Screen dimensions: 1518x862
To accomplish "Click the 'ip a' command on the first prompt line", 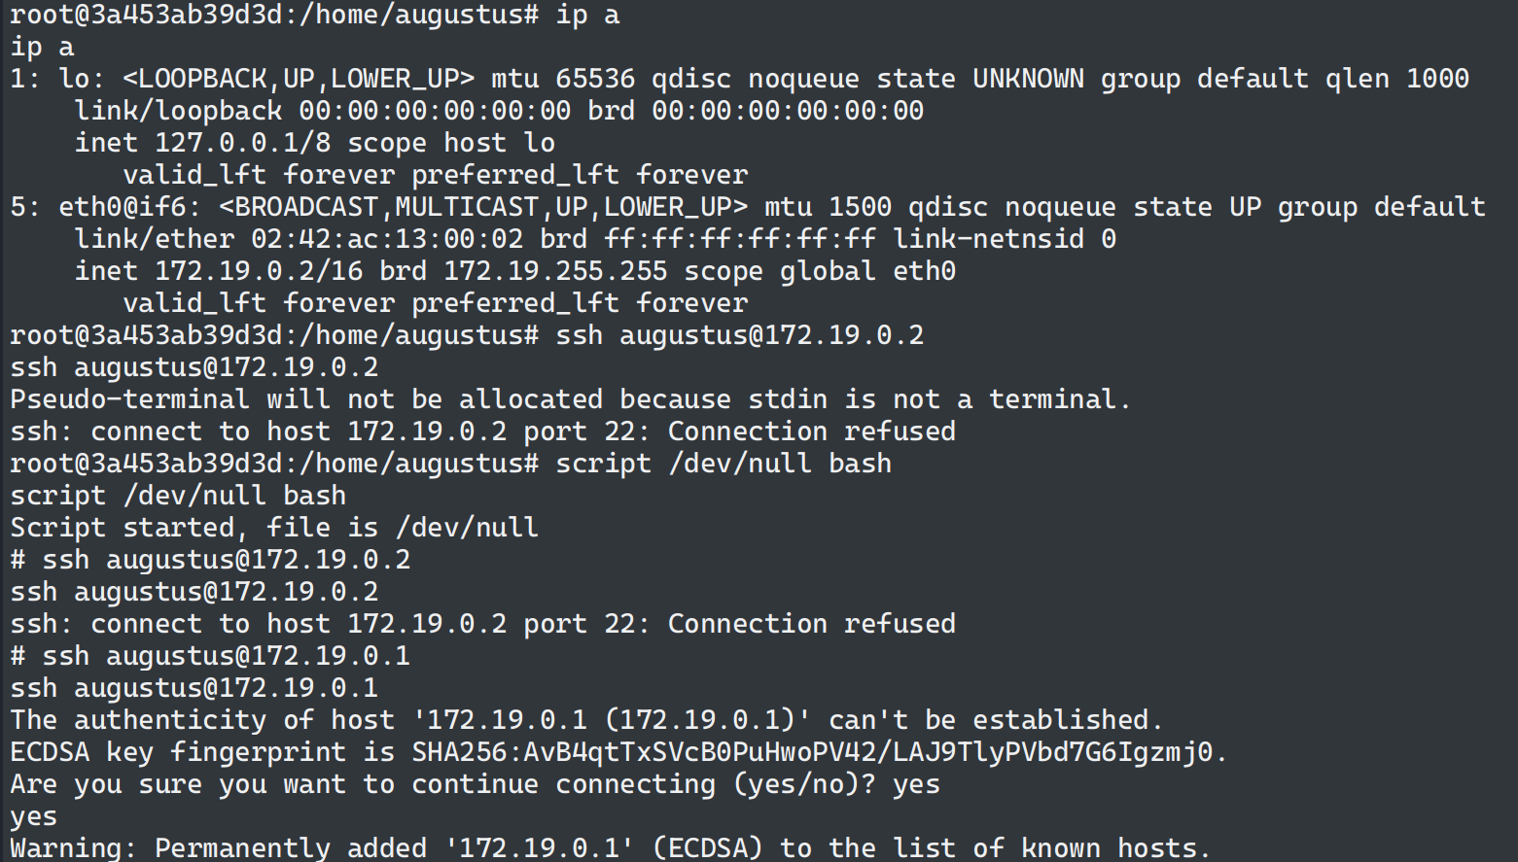I will (x=586, y=16).
